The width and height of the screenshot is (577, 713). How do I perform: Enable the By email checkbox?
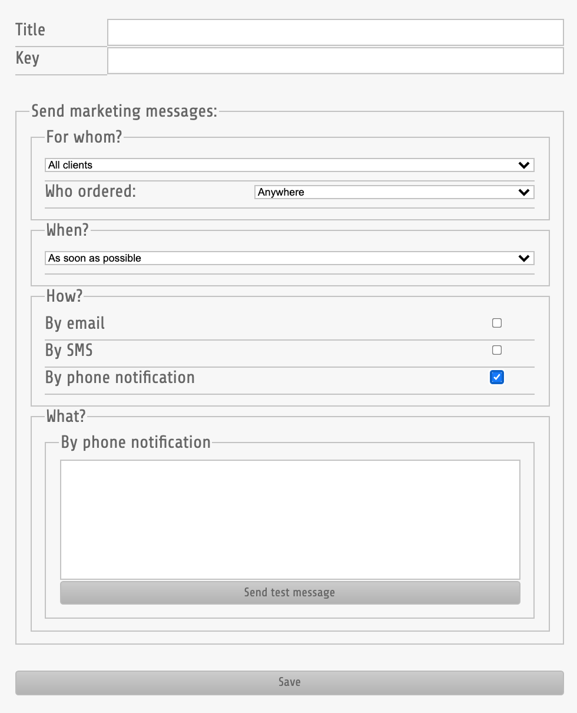click(497, 323)
